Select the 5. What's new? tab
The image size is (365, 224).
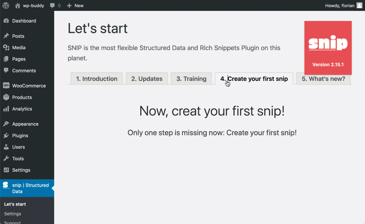coord(323,79)
